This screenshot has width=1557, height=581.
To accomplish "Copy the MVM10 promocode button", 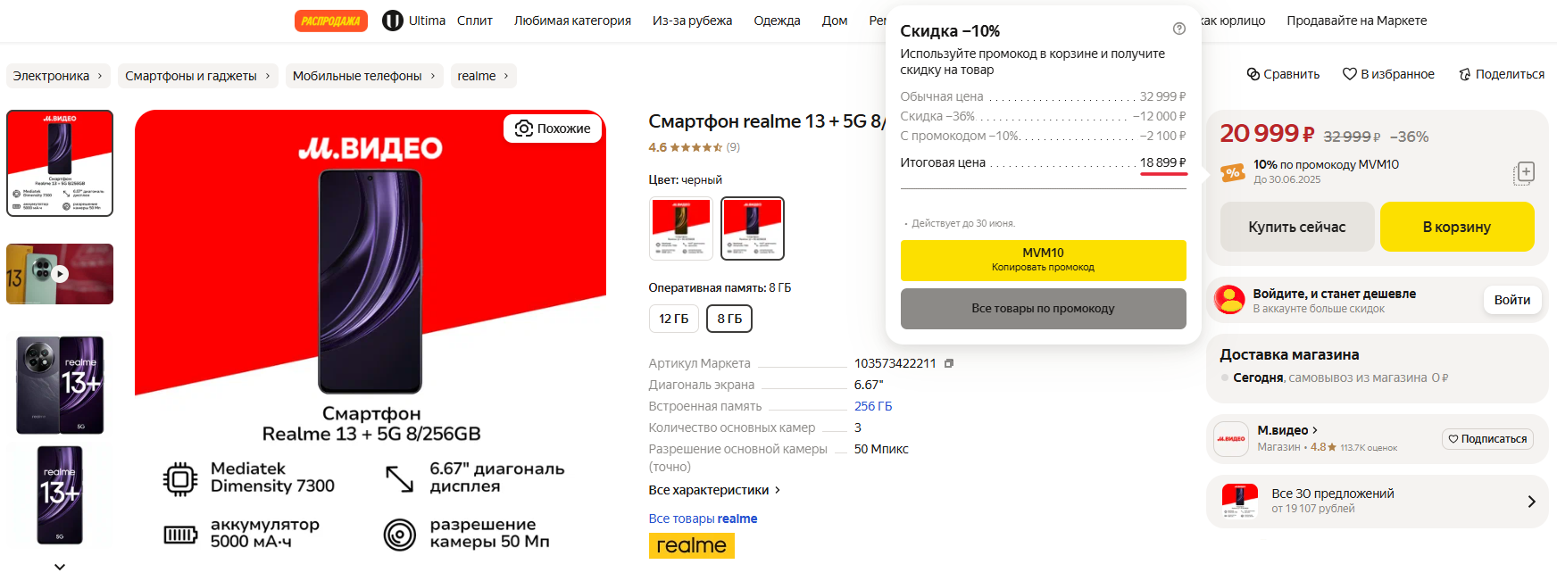I will (x=1043, y=261).
